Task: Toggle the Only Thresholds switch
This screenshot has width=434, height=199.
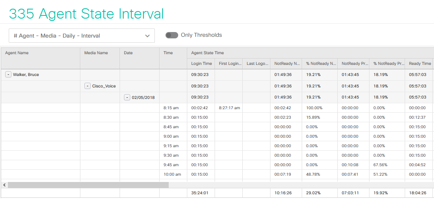Action: (x=171, y=35)
